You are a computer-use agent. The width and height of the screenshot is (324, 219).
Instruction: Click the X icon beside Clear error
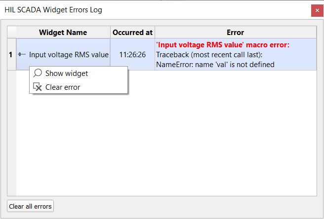tap(38, 87)
